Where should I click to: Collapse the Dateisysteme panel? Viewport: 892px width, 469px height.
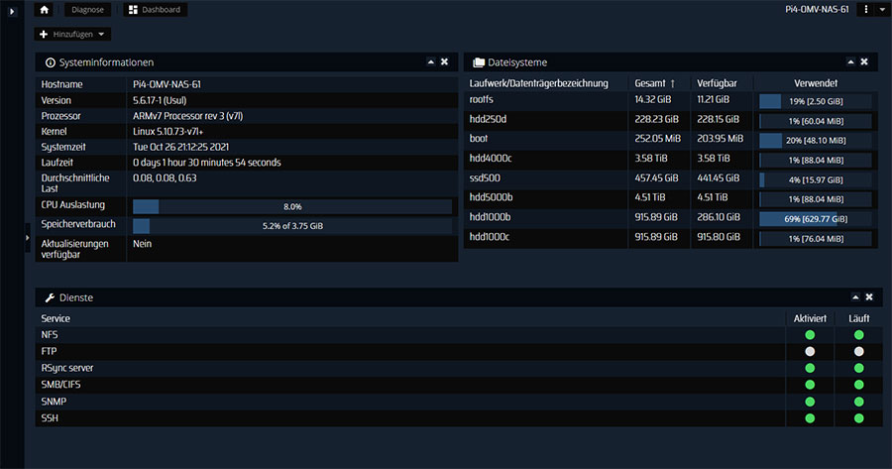pyautogui.click(x=850, y=61)
